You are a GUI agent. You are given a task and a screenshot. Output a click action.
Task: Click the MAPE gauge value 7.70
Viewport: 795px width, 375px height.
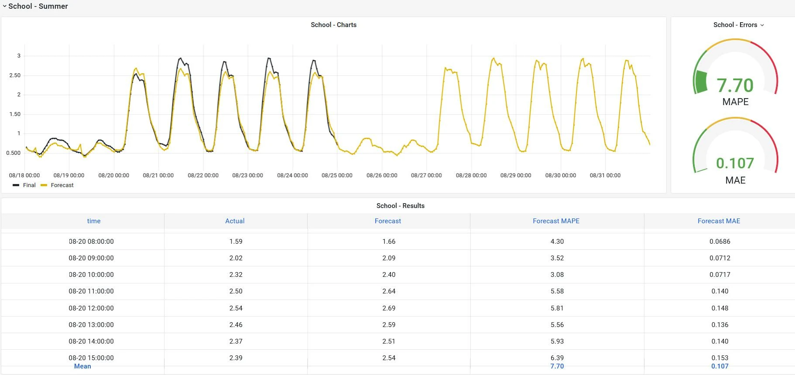(x=735, y=85)
